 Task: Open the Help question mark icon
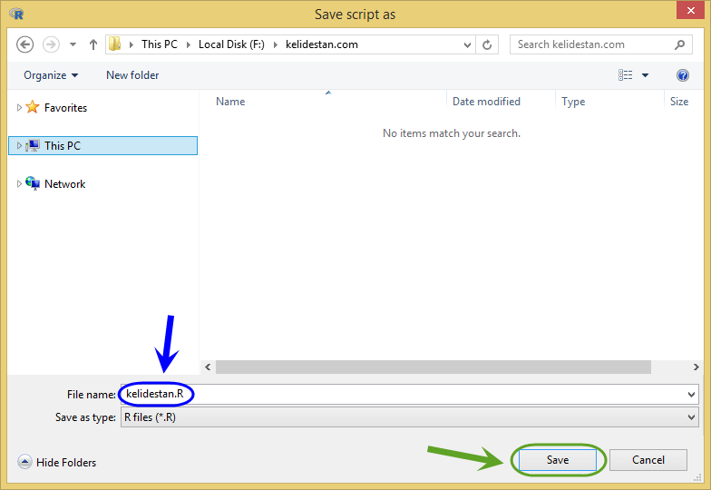(682, 75)
